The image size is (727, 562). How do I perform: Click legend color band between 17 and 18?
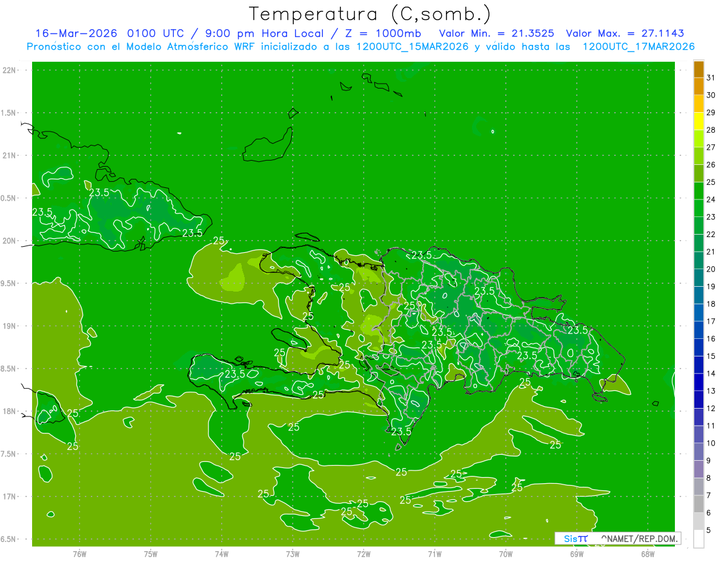pos(699,313)
